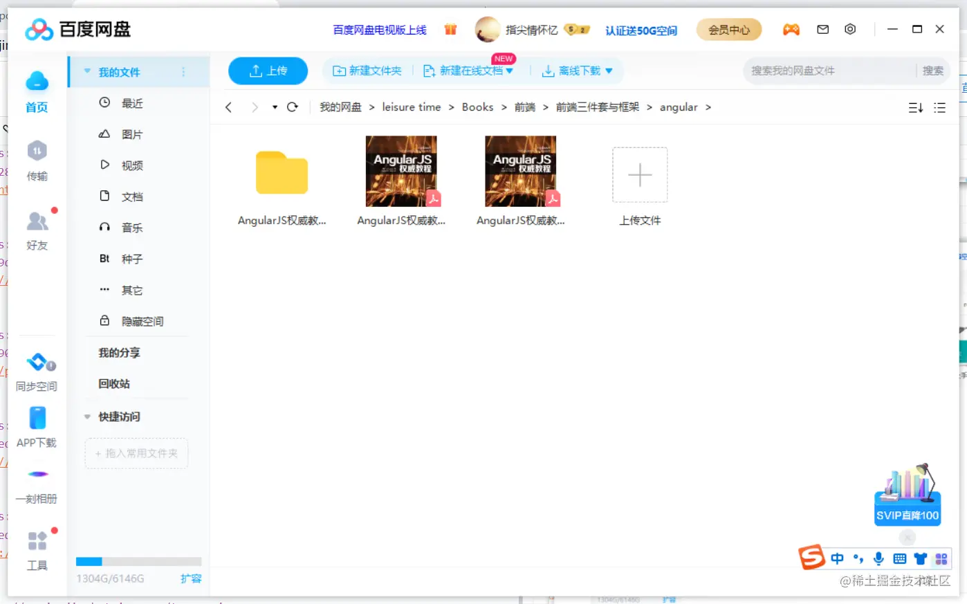Open the 好友 friends section
The image size is (967, 604).
pyautogui.click(x=37, y=230)
